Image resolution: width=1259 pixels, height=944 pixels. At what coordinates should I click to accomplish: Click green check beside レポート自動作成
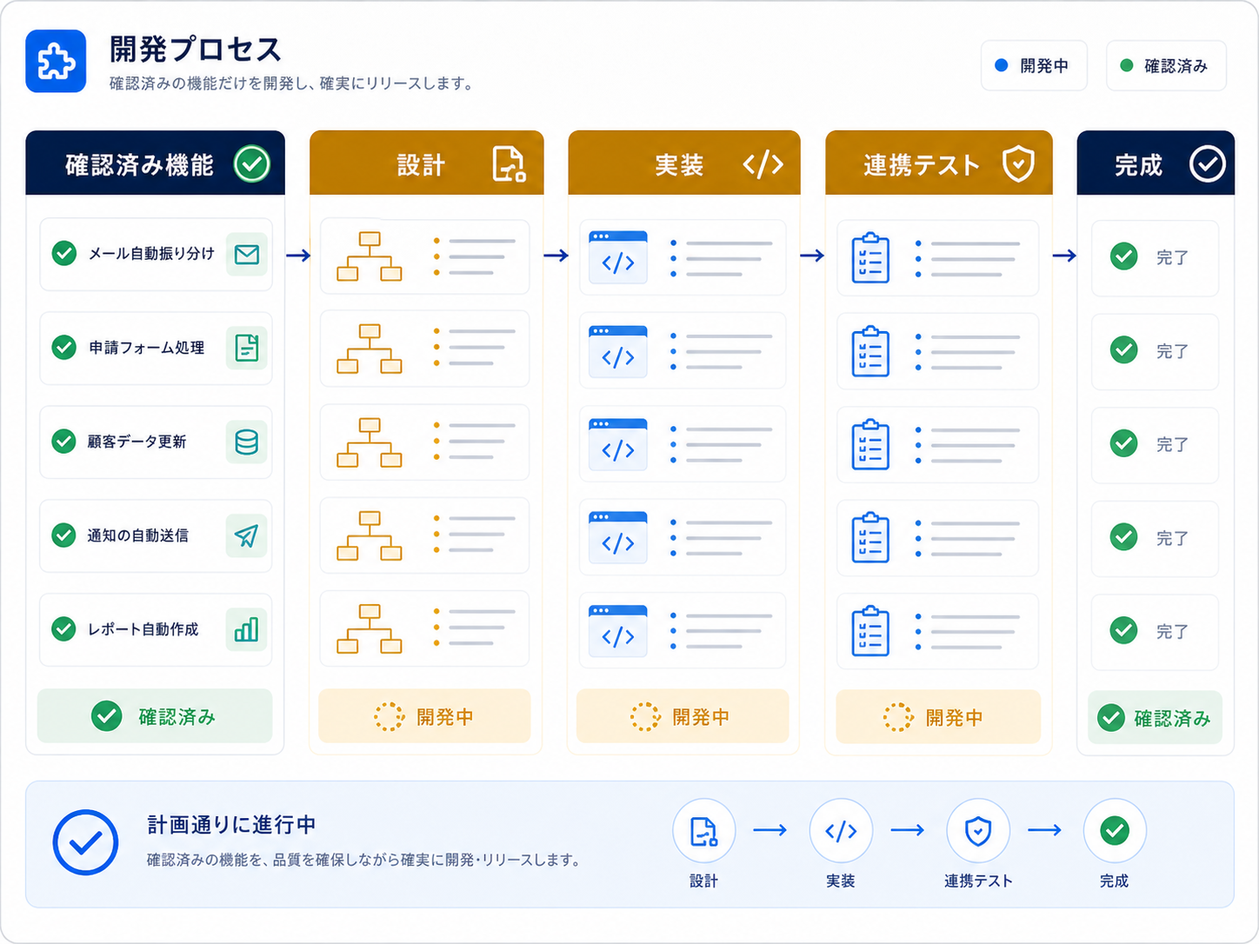(63, 629)
